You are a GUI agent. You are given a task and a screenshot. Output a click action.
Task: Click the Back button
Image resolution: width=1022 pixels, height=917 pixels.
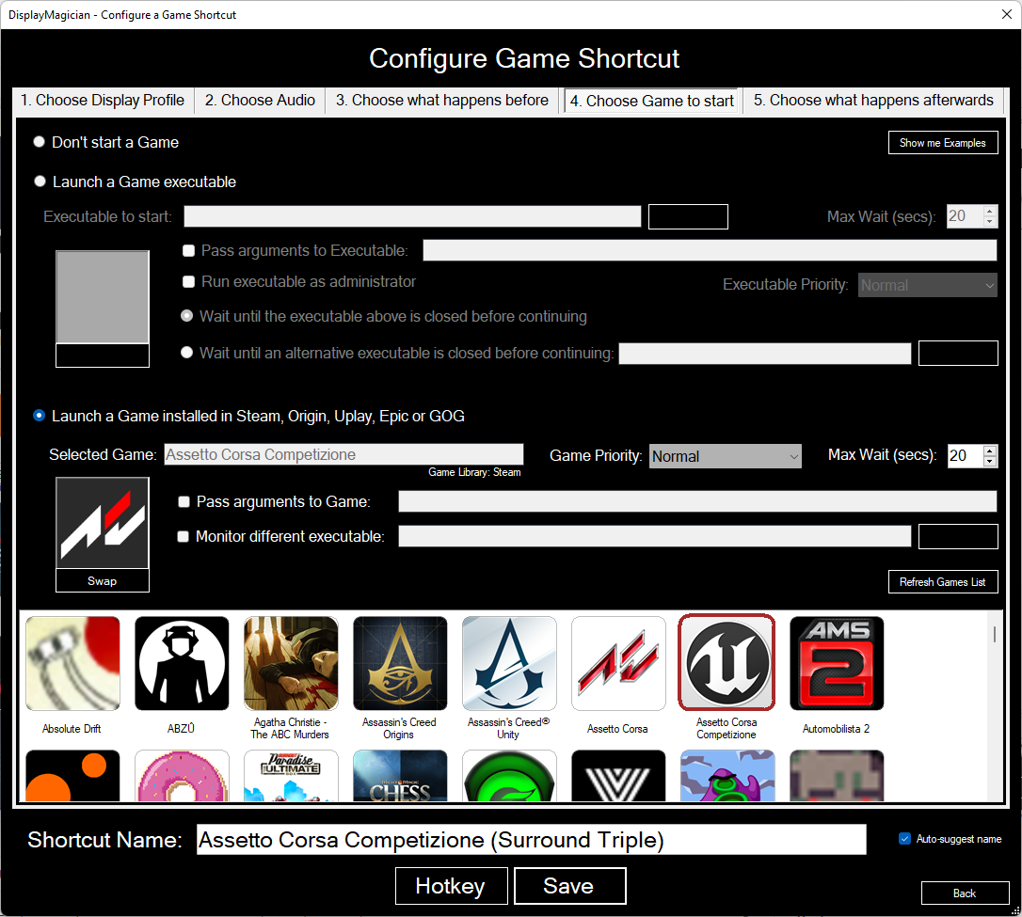click(965, 893)
